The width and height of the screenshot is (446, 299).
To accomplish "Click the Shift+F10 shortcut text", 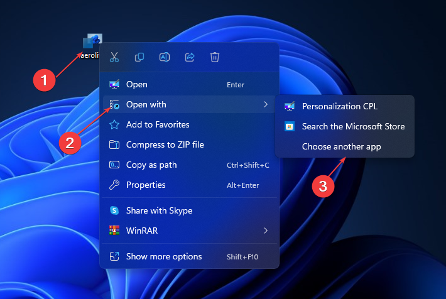I will coord(242,257).
